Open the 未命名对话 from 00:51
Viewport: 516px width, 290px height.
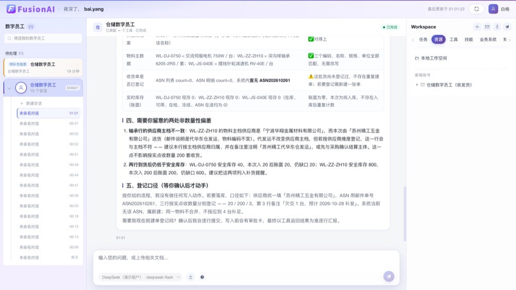[49, 154]
